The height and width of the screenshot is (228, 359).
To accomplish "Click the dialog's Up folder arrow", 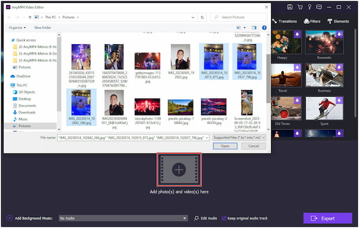I will click(x=30, y=17).
